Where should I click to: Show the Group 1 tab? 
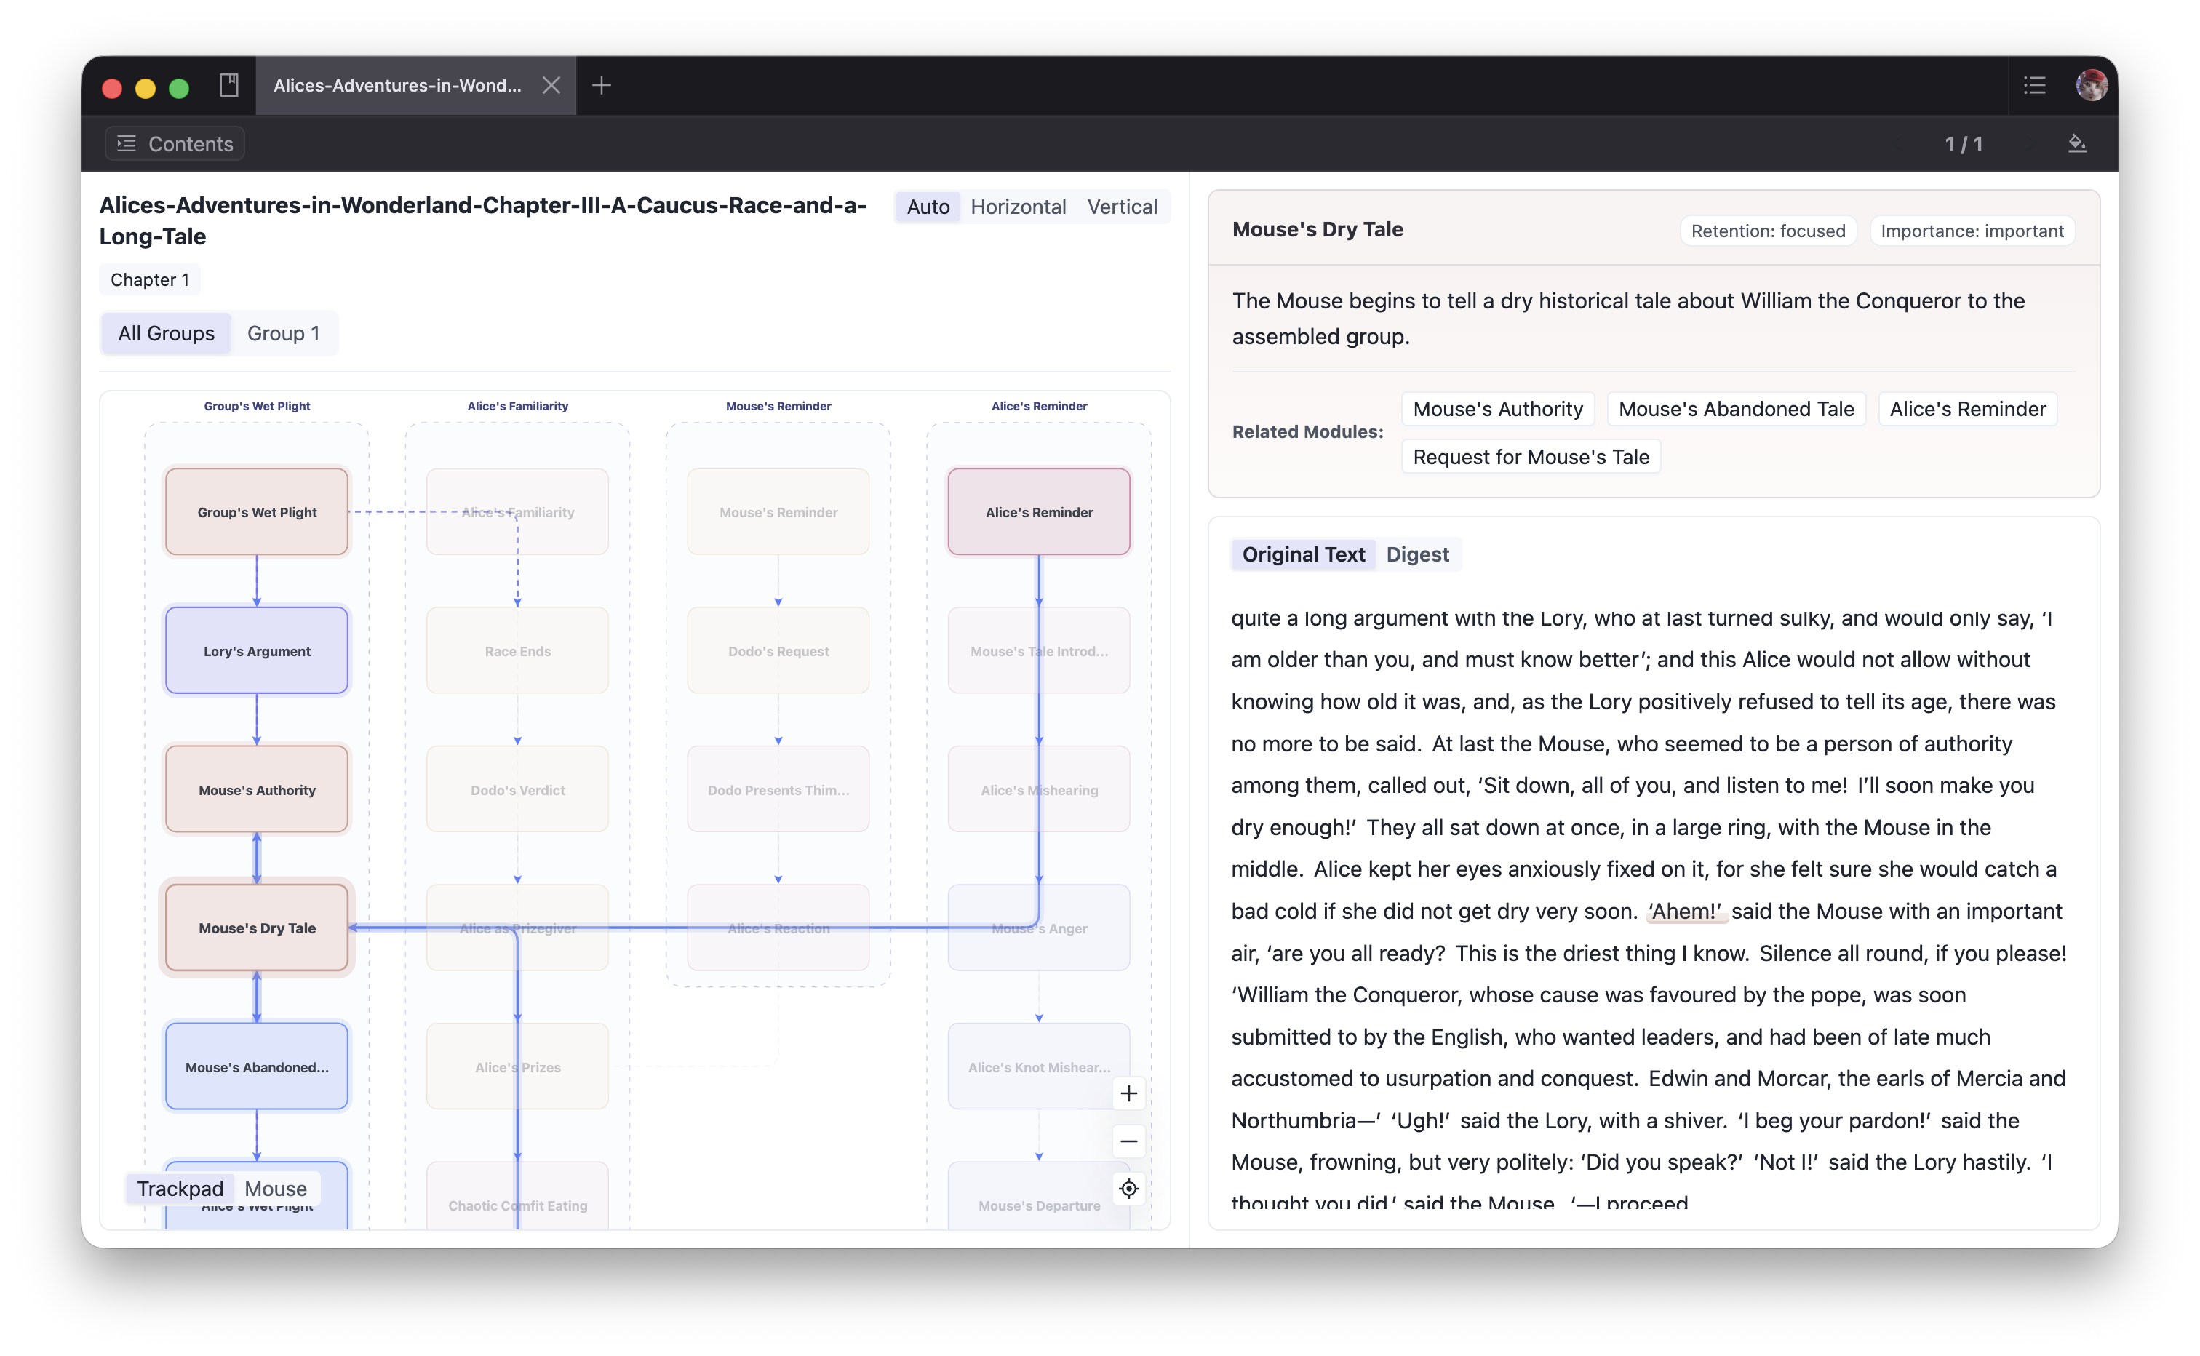(x=284, y=334)
